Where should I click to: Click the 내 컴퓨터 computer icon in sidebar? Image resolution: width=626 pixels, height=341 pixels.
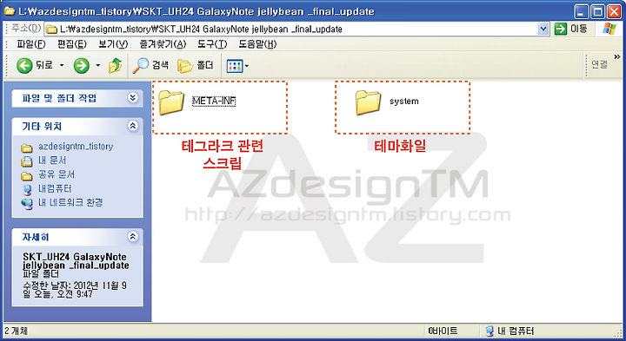[27, 190]
